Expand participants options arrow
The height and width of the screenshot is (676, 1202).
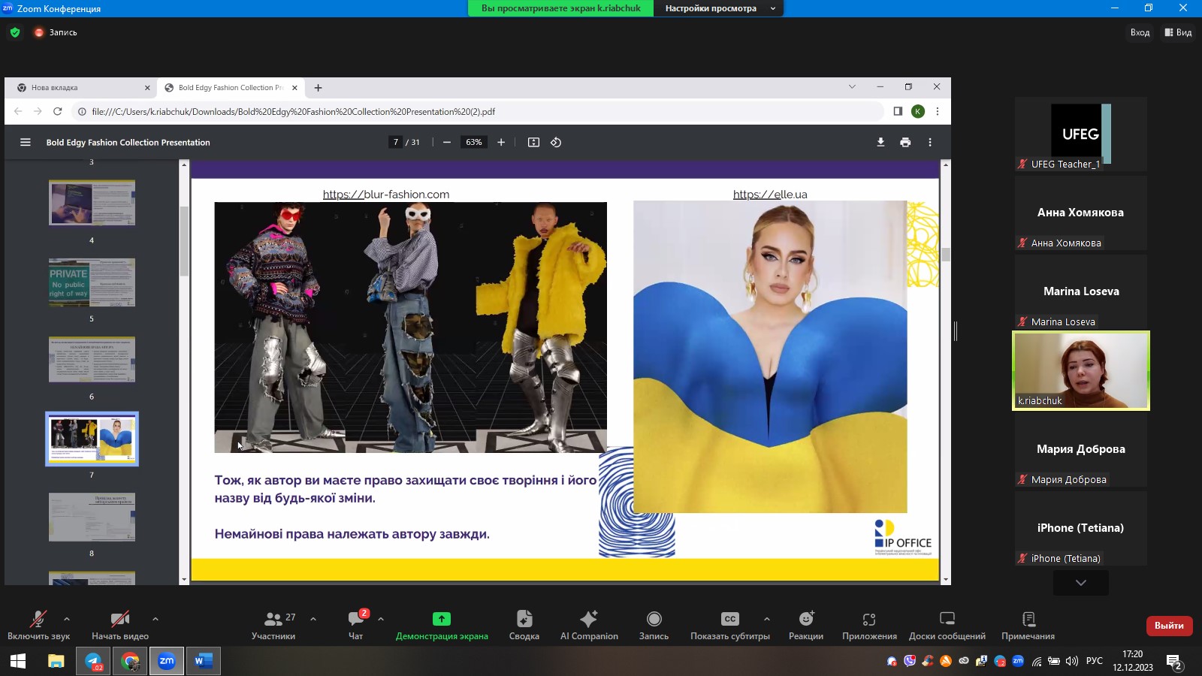coord(313,619)
